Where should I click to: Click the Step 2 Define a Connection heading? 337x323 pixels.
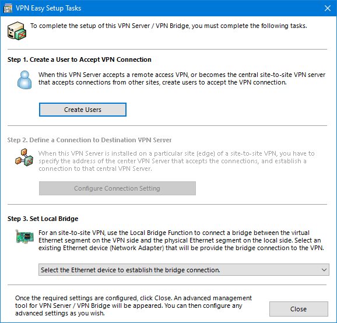pos(89,140)
